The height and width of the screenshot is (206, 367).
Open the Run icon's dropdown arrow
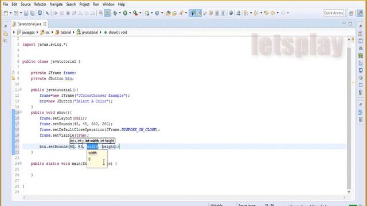(130, 13)
